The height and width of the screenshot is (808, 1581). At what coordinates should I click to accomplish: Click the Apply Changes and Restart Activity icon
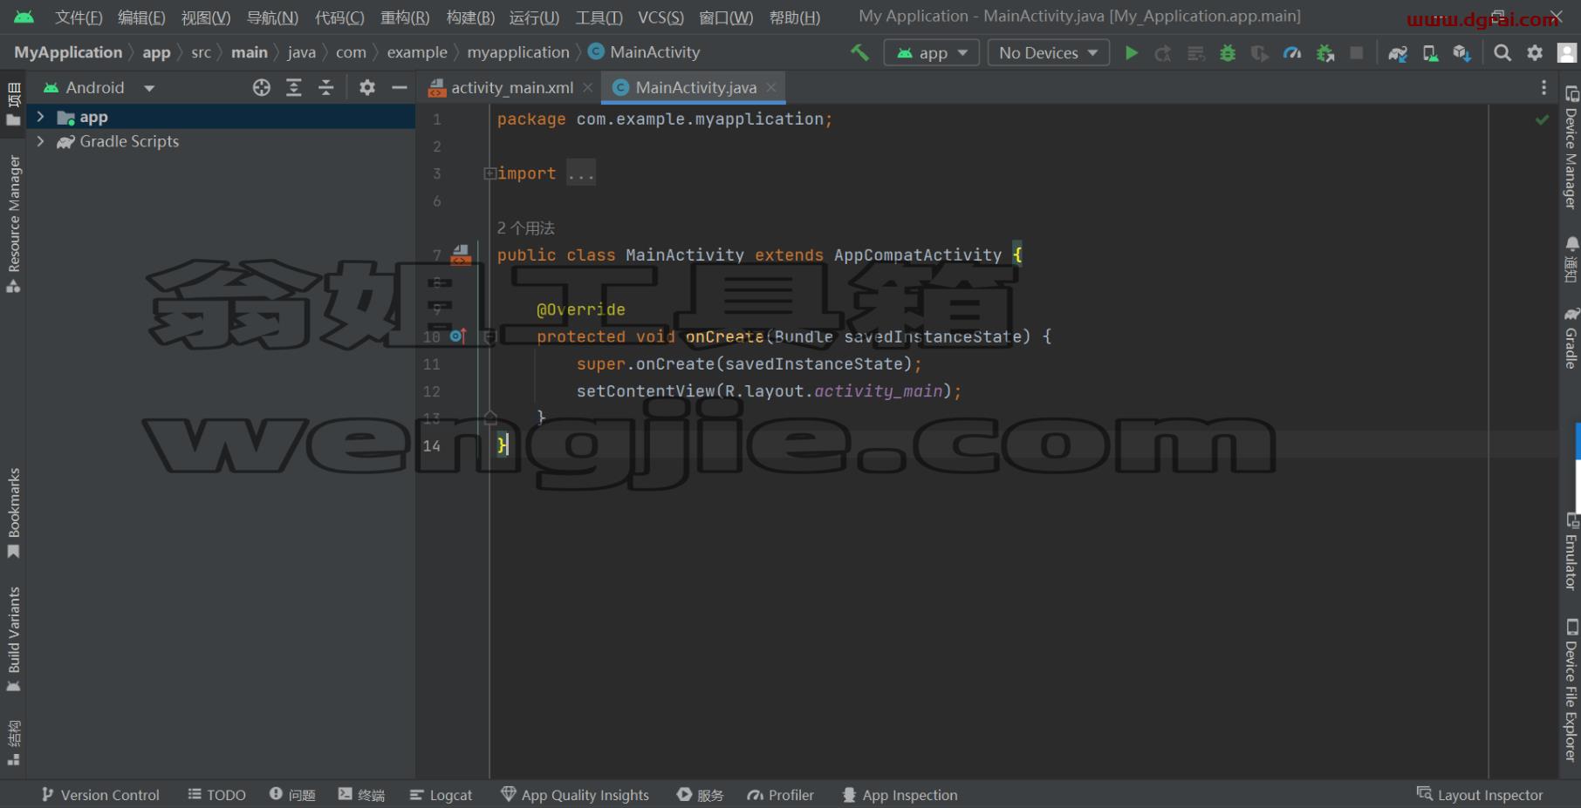[1163, 53]
